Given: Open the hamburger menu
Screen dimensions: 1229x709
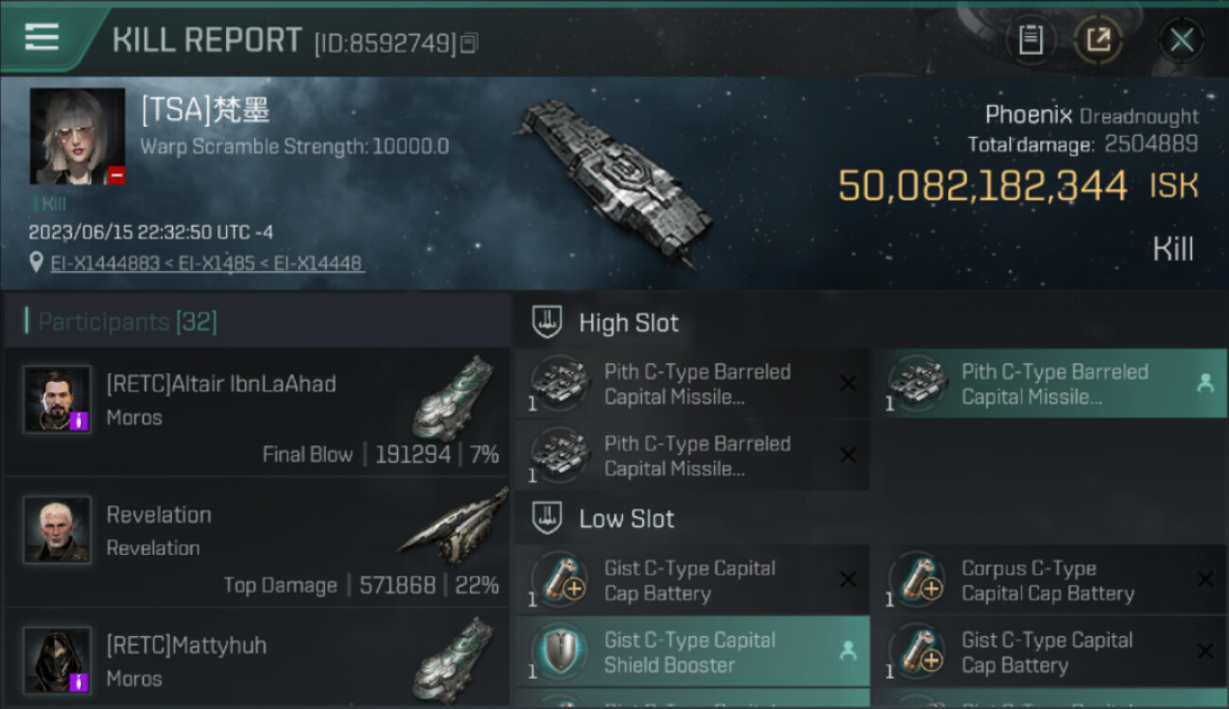Looking at the screenshot, I should (42, 37).
